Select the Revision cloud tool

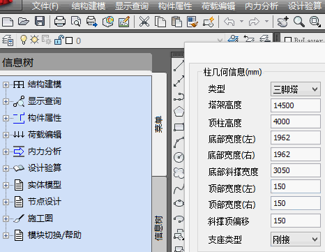tap(179, 173)
